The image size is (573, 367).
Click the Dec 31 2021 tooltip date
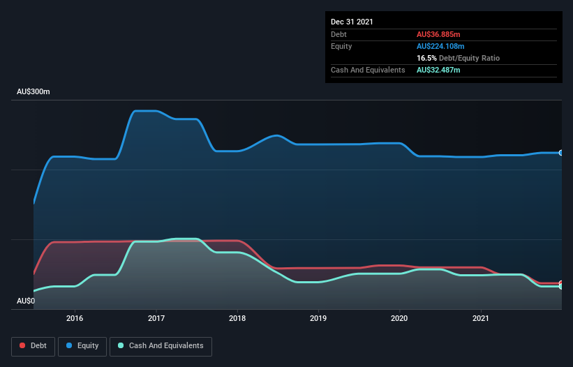click(x=352, y=22)
